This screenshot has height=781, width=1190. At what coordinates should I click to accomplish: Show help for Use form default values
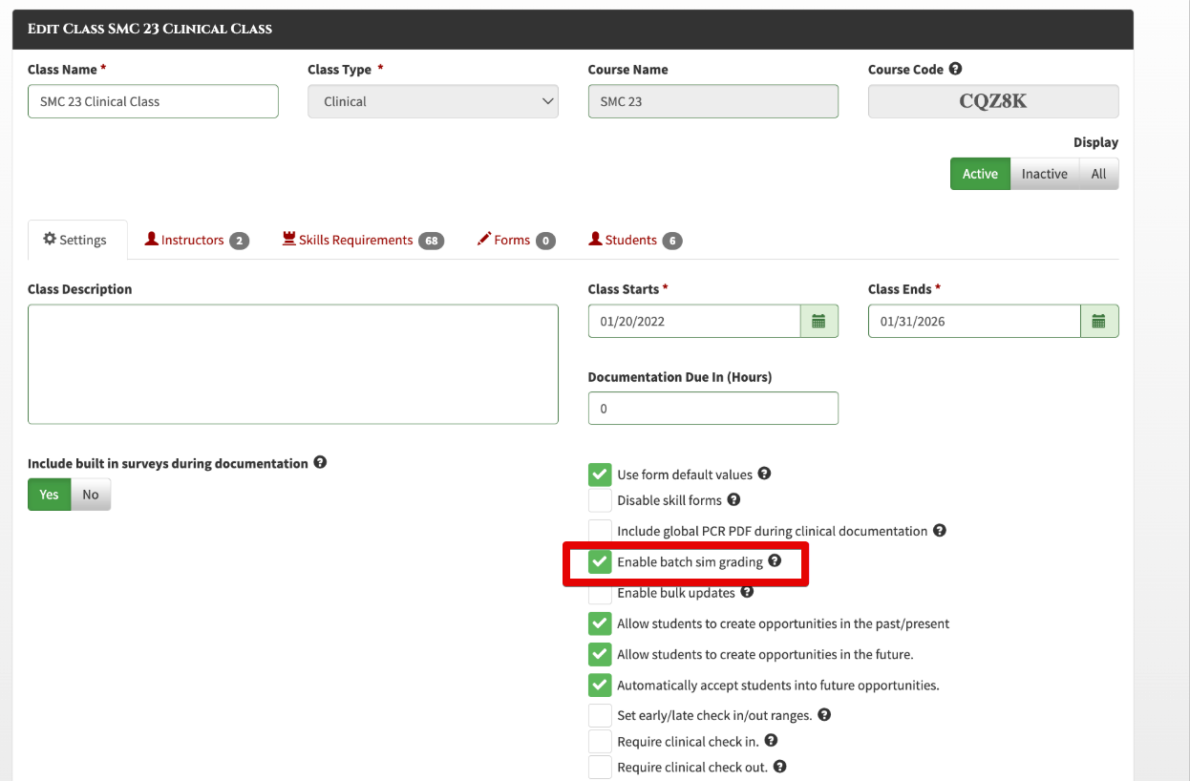point(764,474)
